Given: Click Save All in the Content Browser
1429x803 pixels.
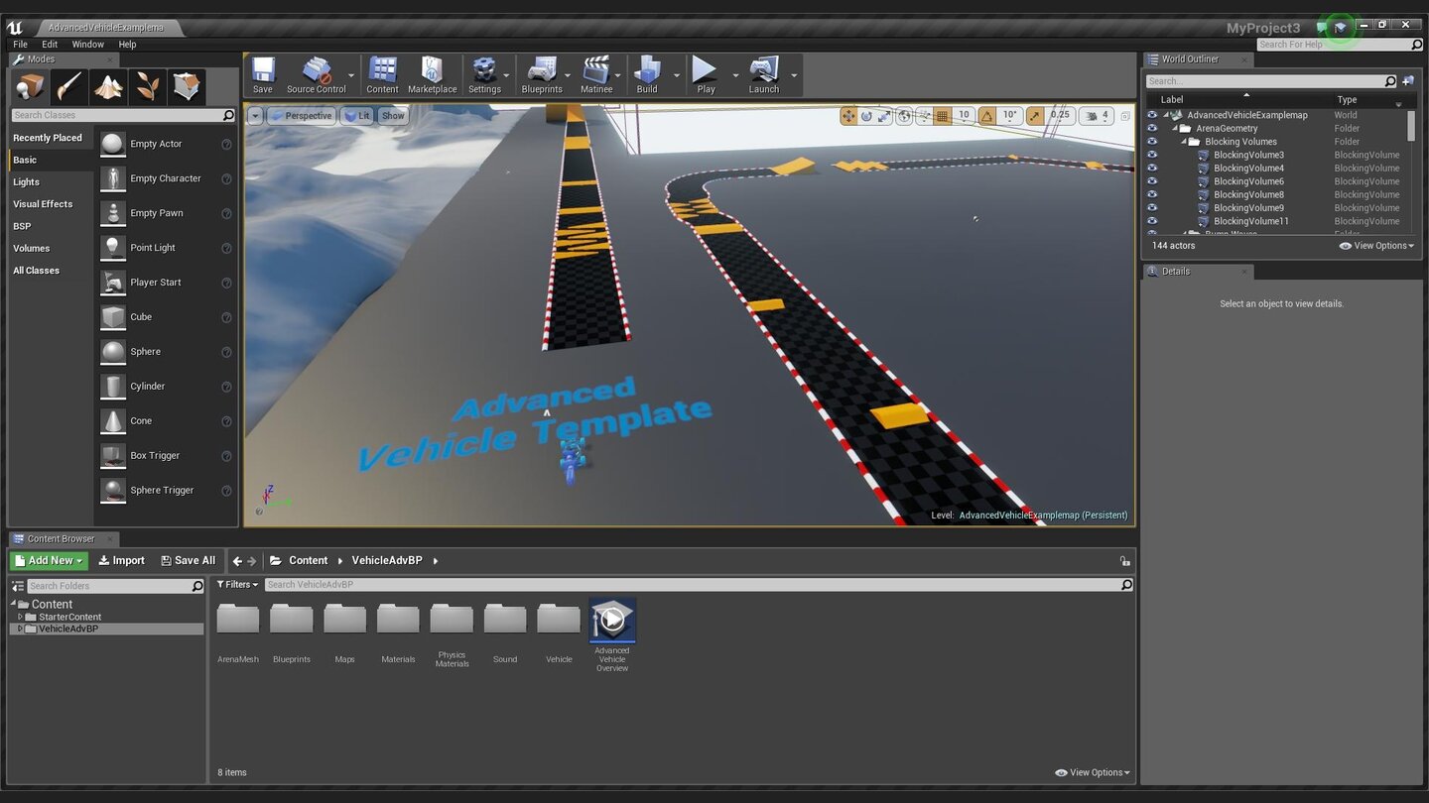Looking at the screenshot, I should click(188, 560).
